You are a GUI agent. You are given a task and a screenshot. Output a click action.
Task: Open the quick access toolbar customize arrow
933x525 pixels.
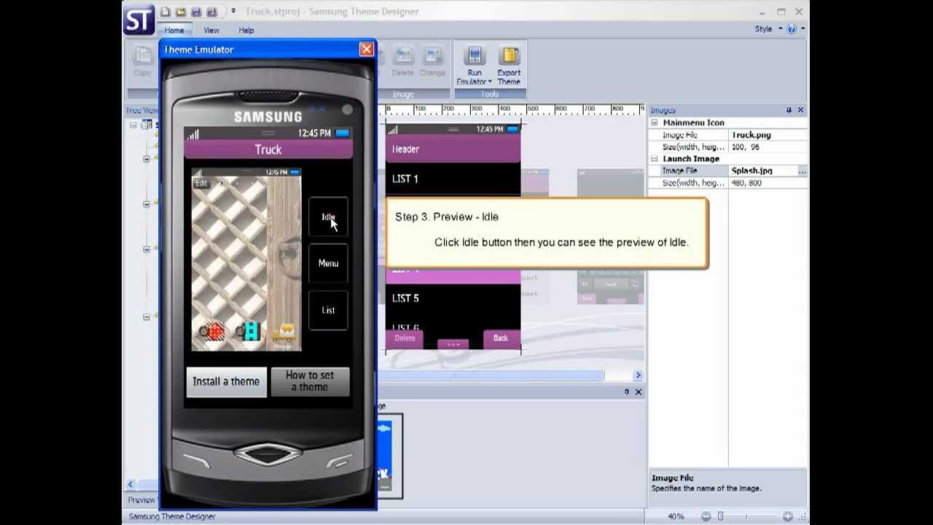point(233,11)
